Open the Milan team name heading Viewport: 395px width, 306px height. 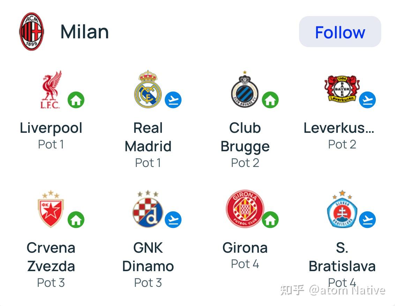85,32
